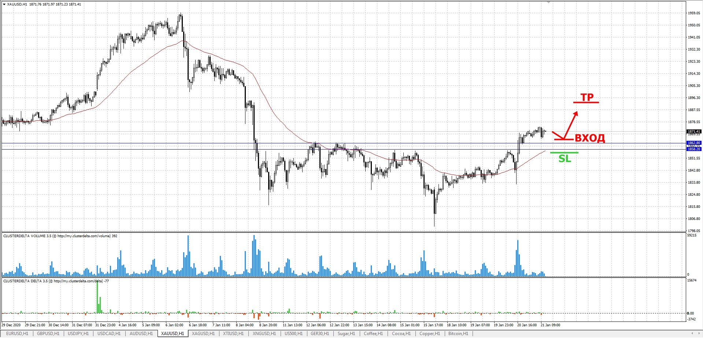Select the Cocoa,H1 chart tab
Viewport: 703px width, 338px height.
pyautogui.click(x=401, y=334)
